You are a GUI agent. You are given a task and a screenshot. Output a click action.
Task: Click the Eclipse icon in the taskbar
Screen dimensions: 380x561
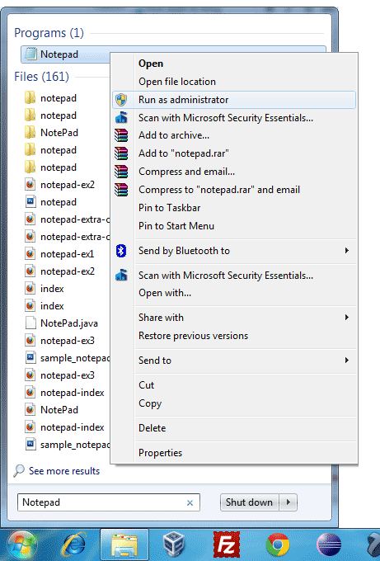(329, 544)
